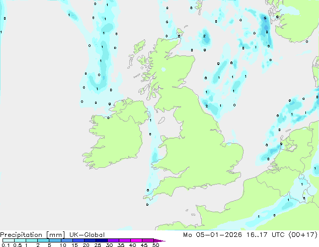Click the 40–45 mm magenta legend swatch
The width and height of the screenshot is (319, 247).
(136, 240)
